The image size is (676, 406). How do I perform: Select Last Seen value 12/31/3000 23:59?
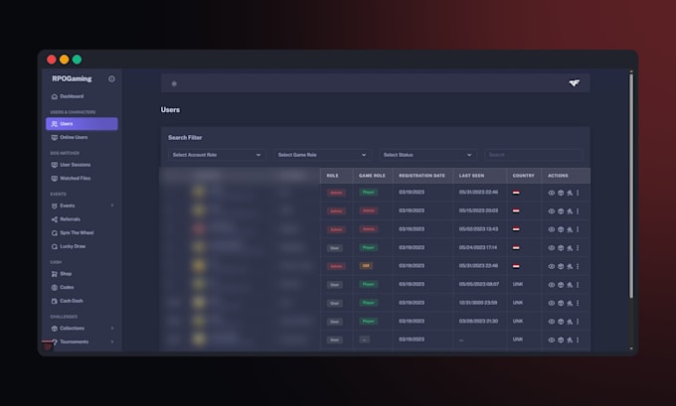(x=478, y=303)
